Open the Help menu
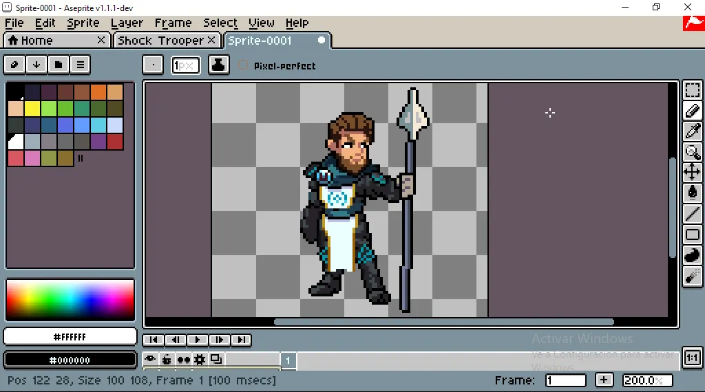705x392 pixels. click(x=297, y=23)
